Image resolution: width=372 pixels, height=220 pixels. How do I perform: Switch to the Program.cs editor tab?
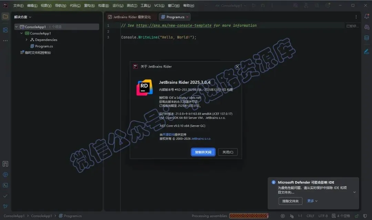[x=175, y=17]
